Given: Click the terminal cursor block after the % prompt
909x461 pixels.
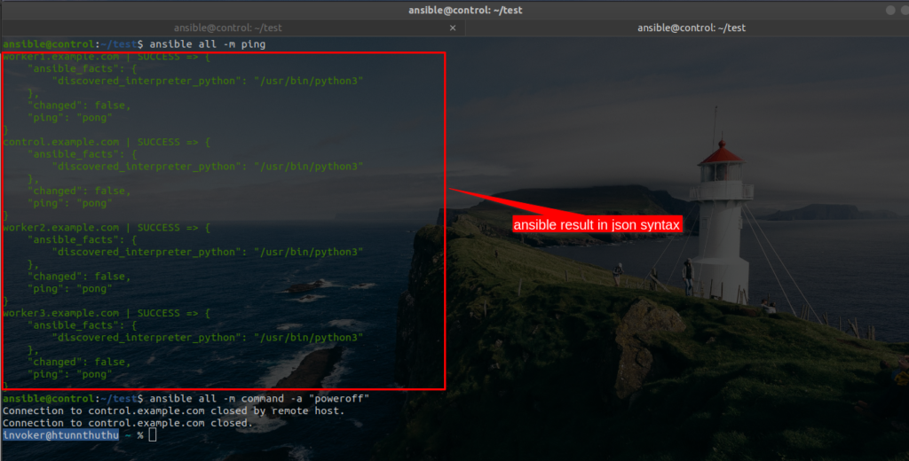Looking at the screenshot, I should (x=153, y=435).
